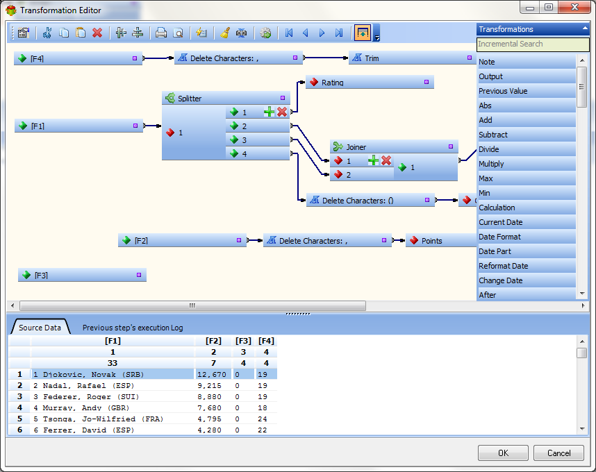Click the broom clean-up icon
The width and height of the screenshot is (596, 472).
coord(225,33)
